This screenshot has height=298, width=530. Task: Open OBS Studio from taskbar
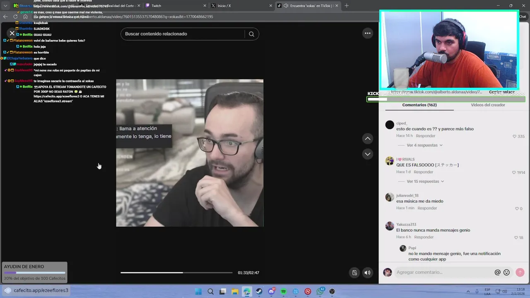coord(332,291)
